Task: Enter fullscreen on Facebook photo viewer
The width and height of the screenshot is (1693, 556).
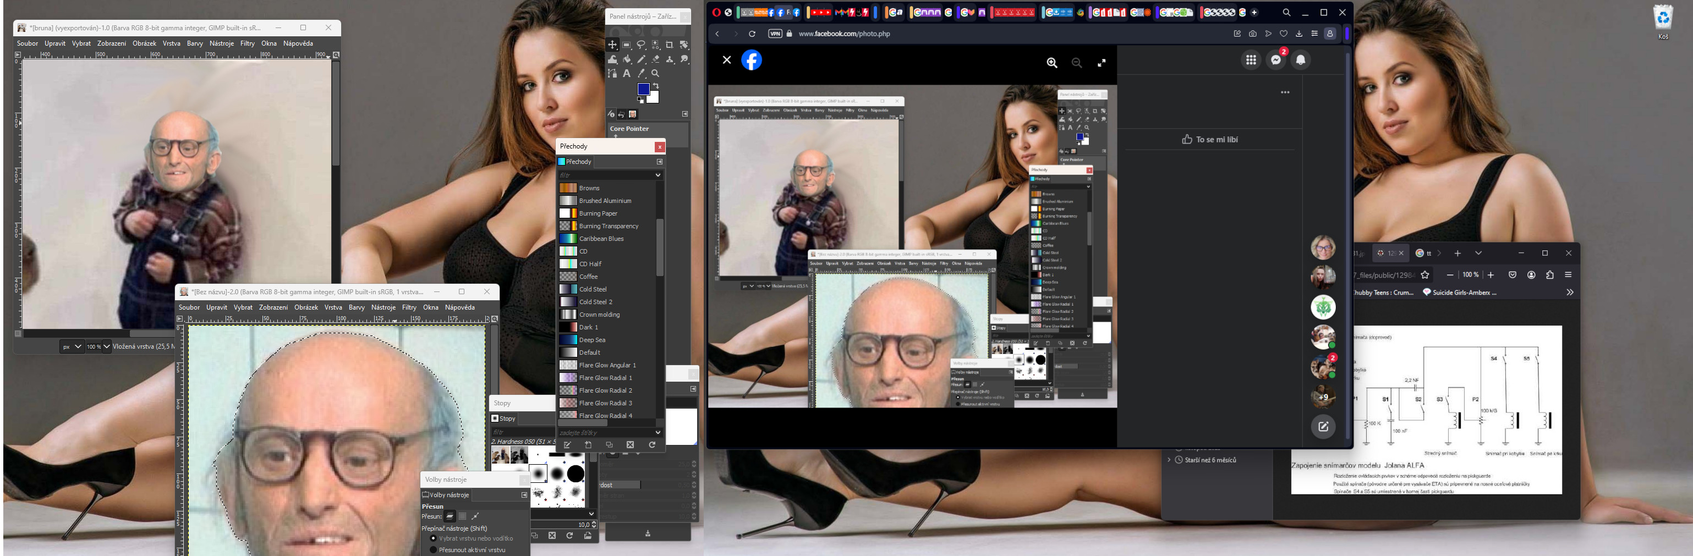Action: (x=1102, y=63)
